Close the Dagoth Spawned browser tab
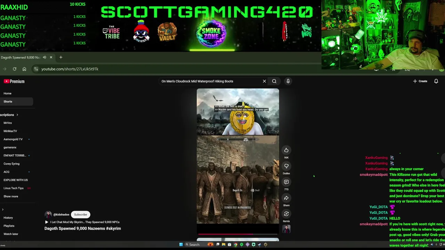 [x=51, y=57]
